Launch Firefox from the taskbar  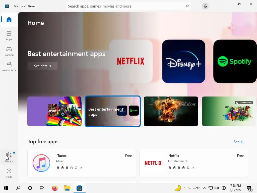pos(55,188)
